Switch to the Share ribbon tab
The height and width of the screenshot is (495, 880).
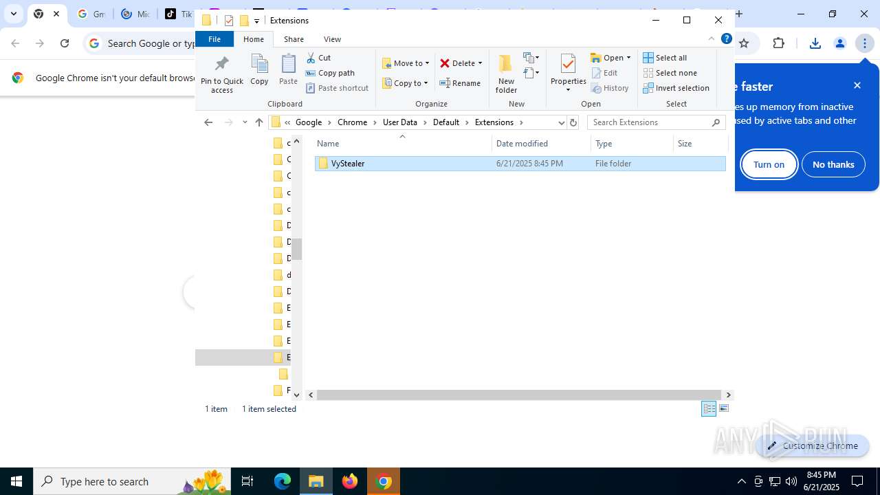[x=294, y=39]
